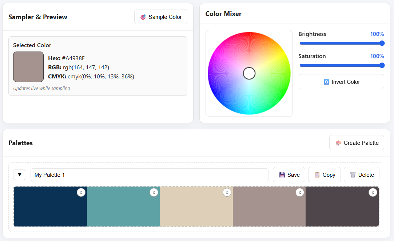This screenshot has height=241, width=394.
Task: Click the Brightness slider handle
Action: [x=382, y=43]
